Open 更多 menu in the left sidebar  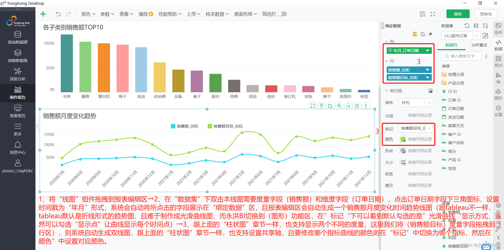point(18,130)
